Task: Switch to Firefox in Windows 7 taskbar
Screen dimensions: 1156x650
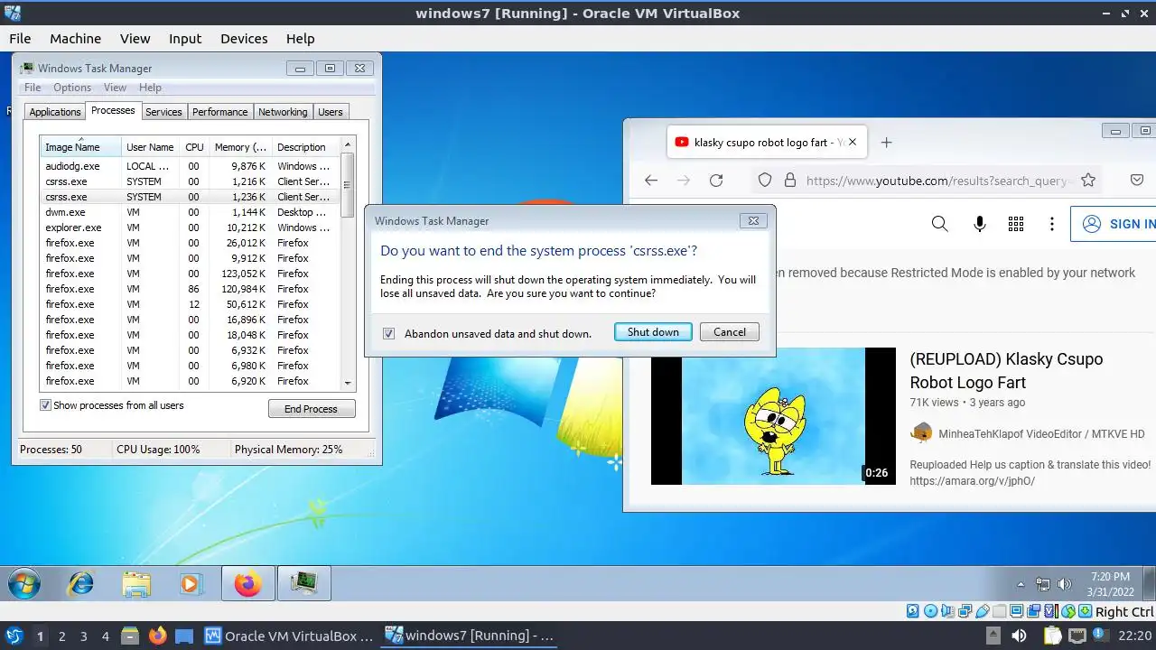Action: tap(247, 584)
